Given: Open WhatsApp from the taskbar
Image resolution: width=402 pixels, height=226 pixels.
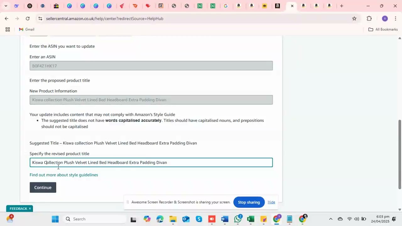Looking at the screenshot, I should [x=238, y=219].
